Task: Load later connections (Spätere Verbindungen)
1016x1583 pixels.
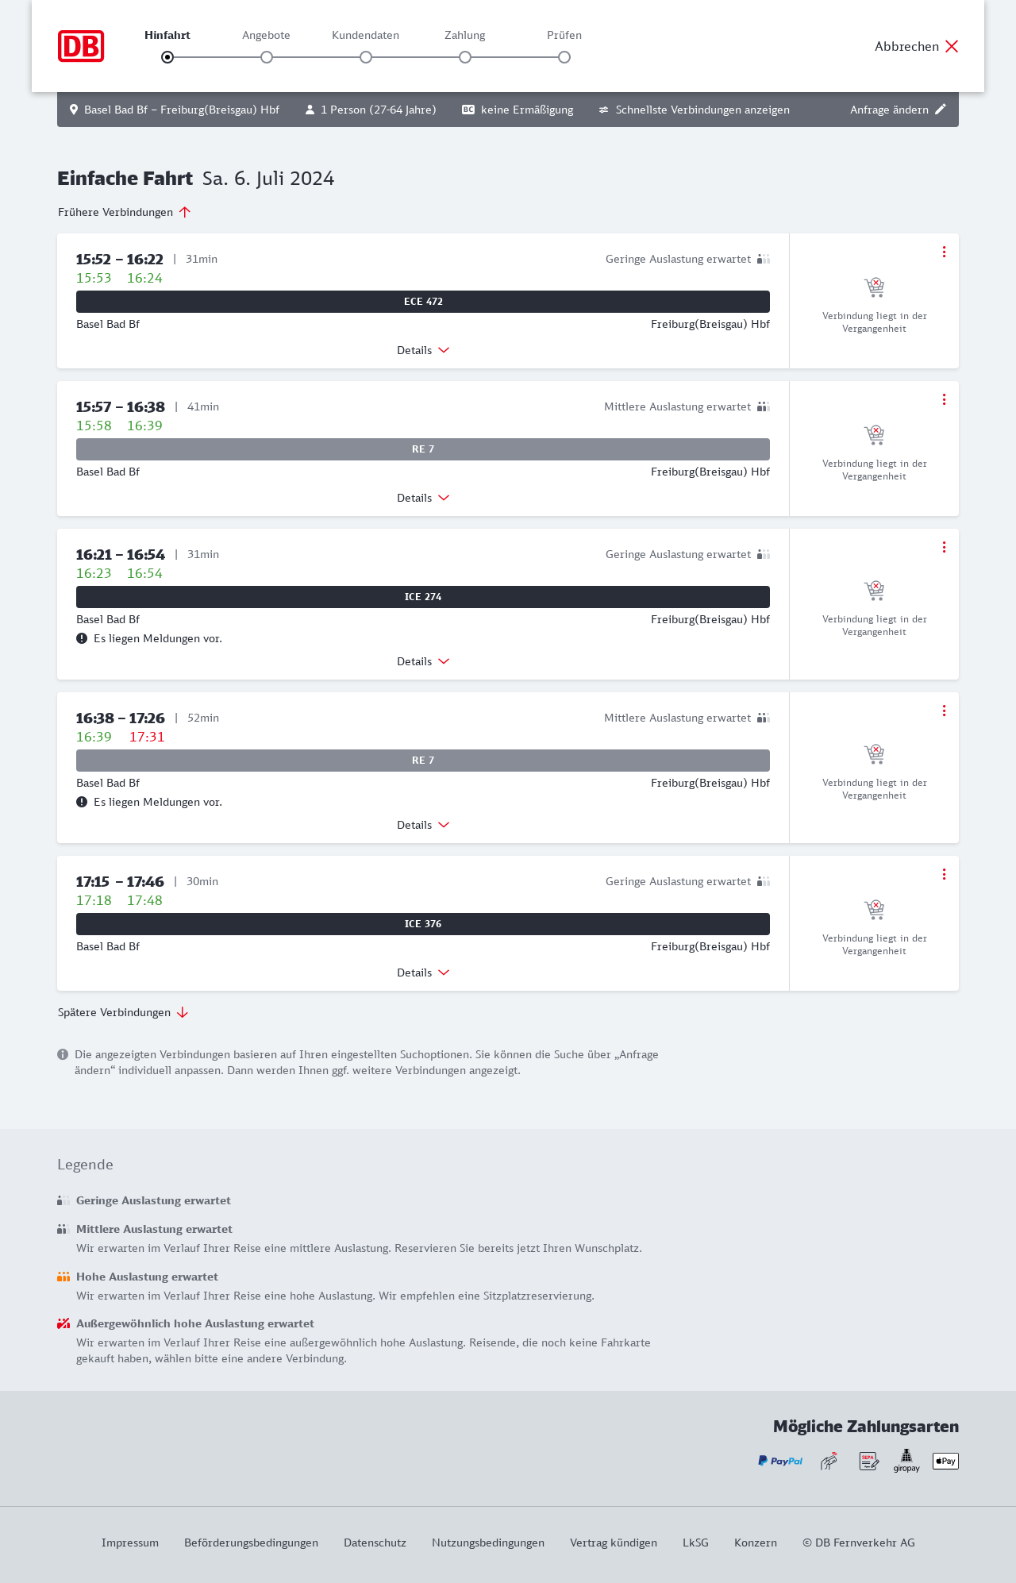Action: coord(123,1012)
